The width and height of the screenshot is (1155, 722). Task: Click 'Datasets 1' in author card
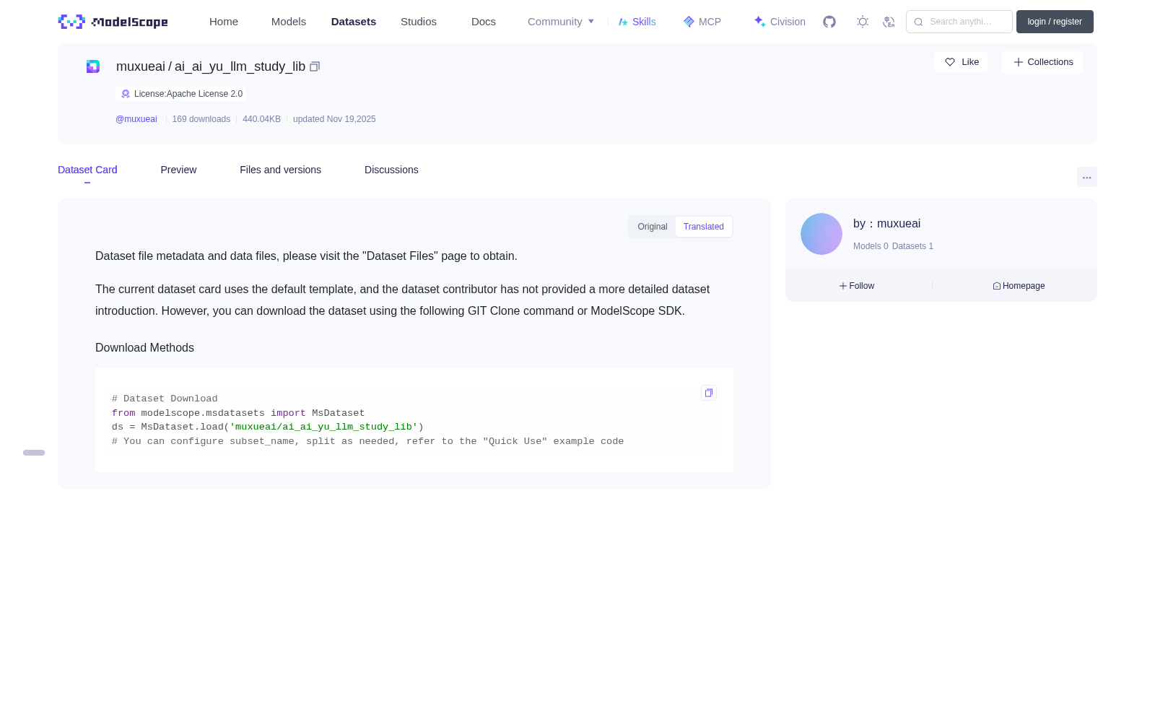(x=912, y=246)
